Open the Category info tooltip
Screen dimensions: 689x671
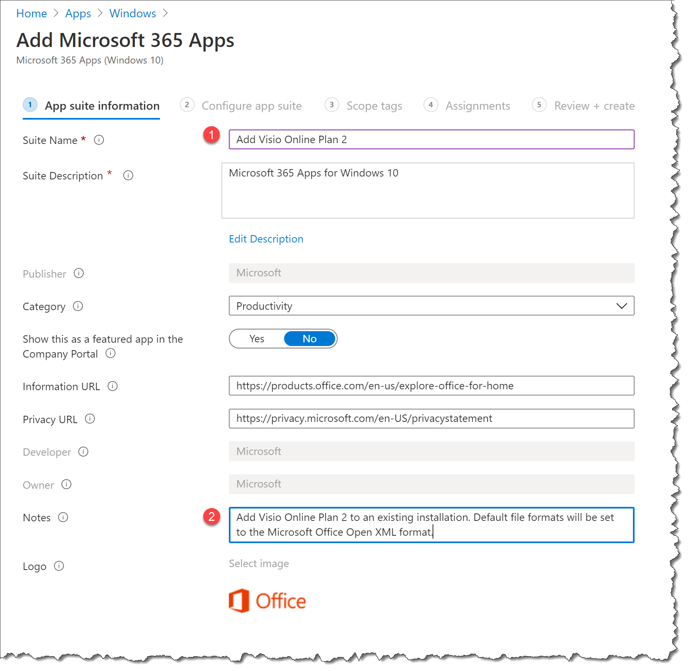(78, 306)
